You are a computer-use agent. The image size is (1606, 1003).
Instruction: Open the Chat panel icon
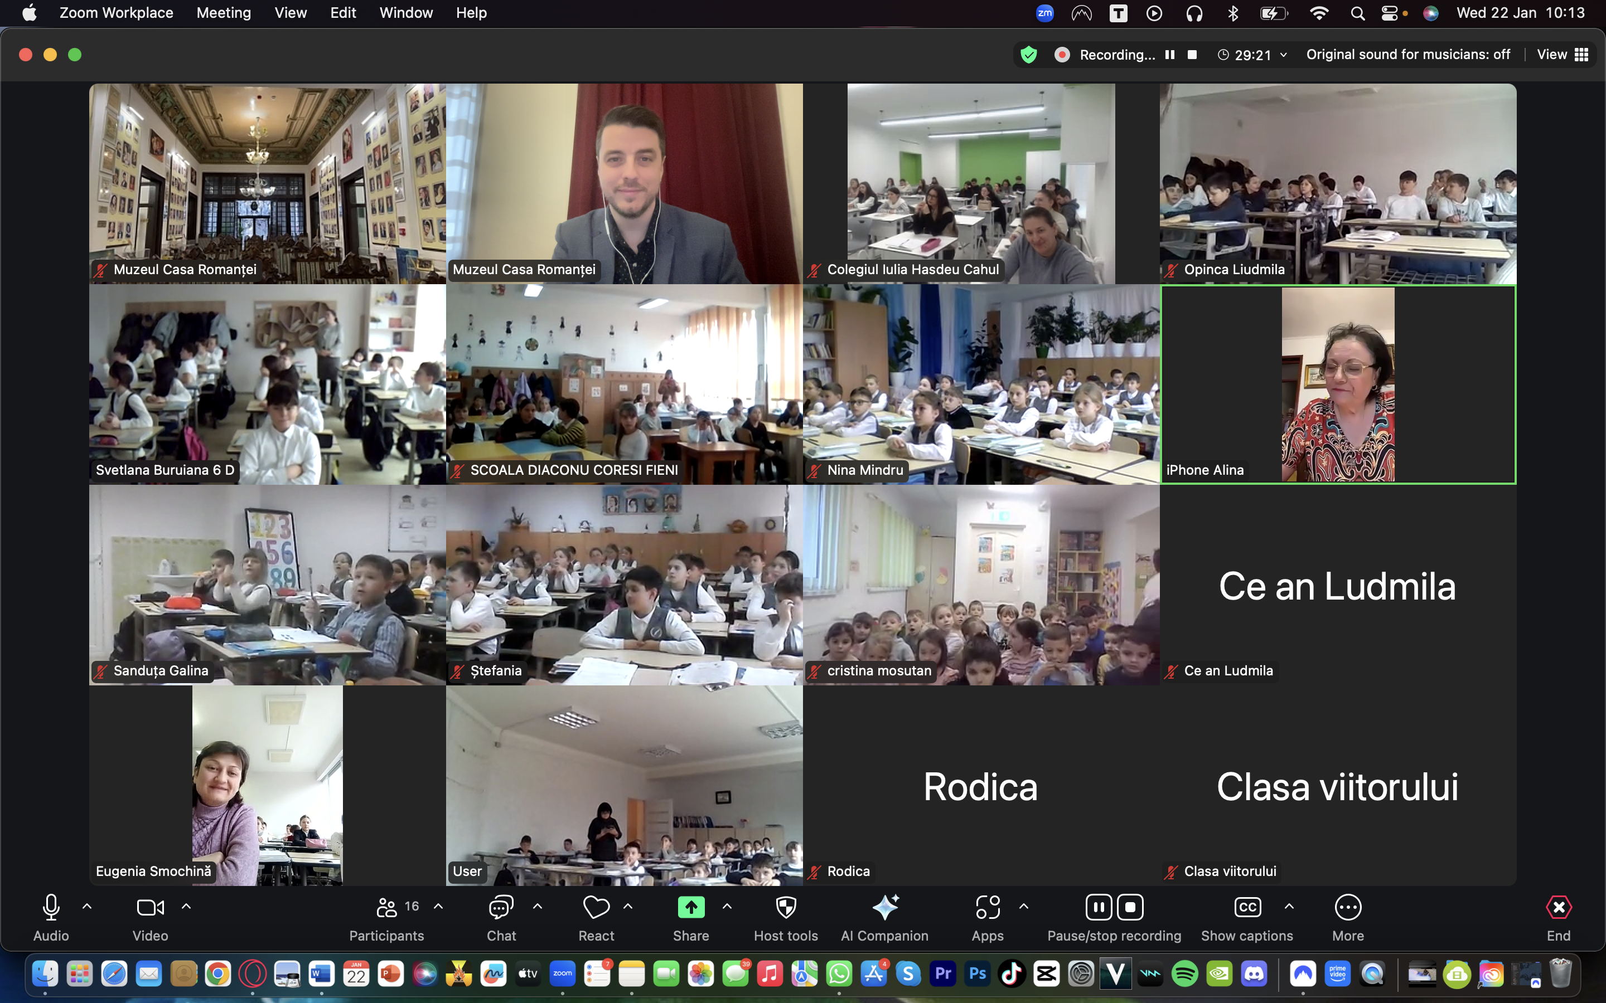coord(501,908)
